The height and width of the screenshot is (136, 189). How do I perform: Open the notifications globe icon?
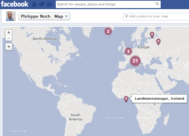tap(49, 4)
